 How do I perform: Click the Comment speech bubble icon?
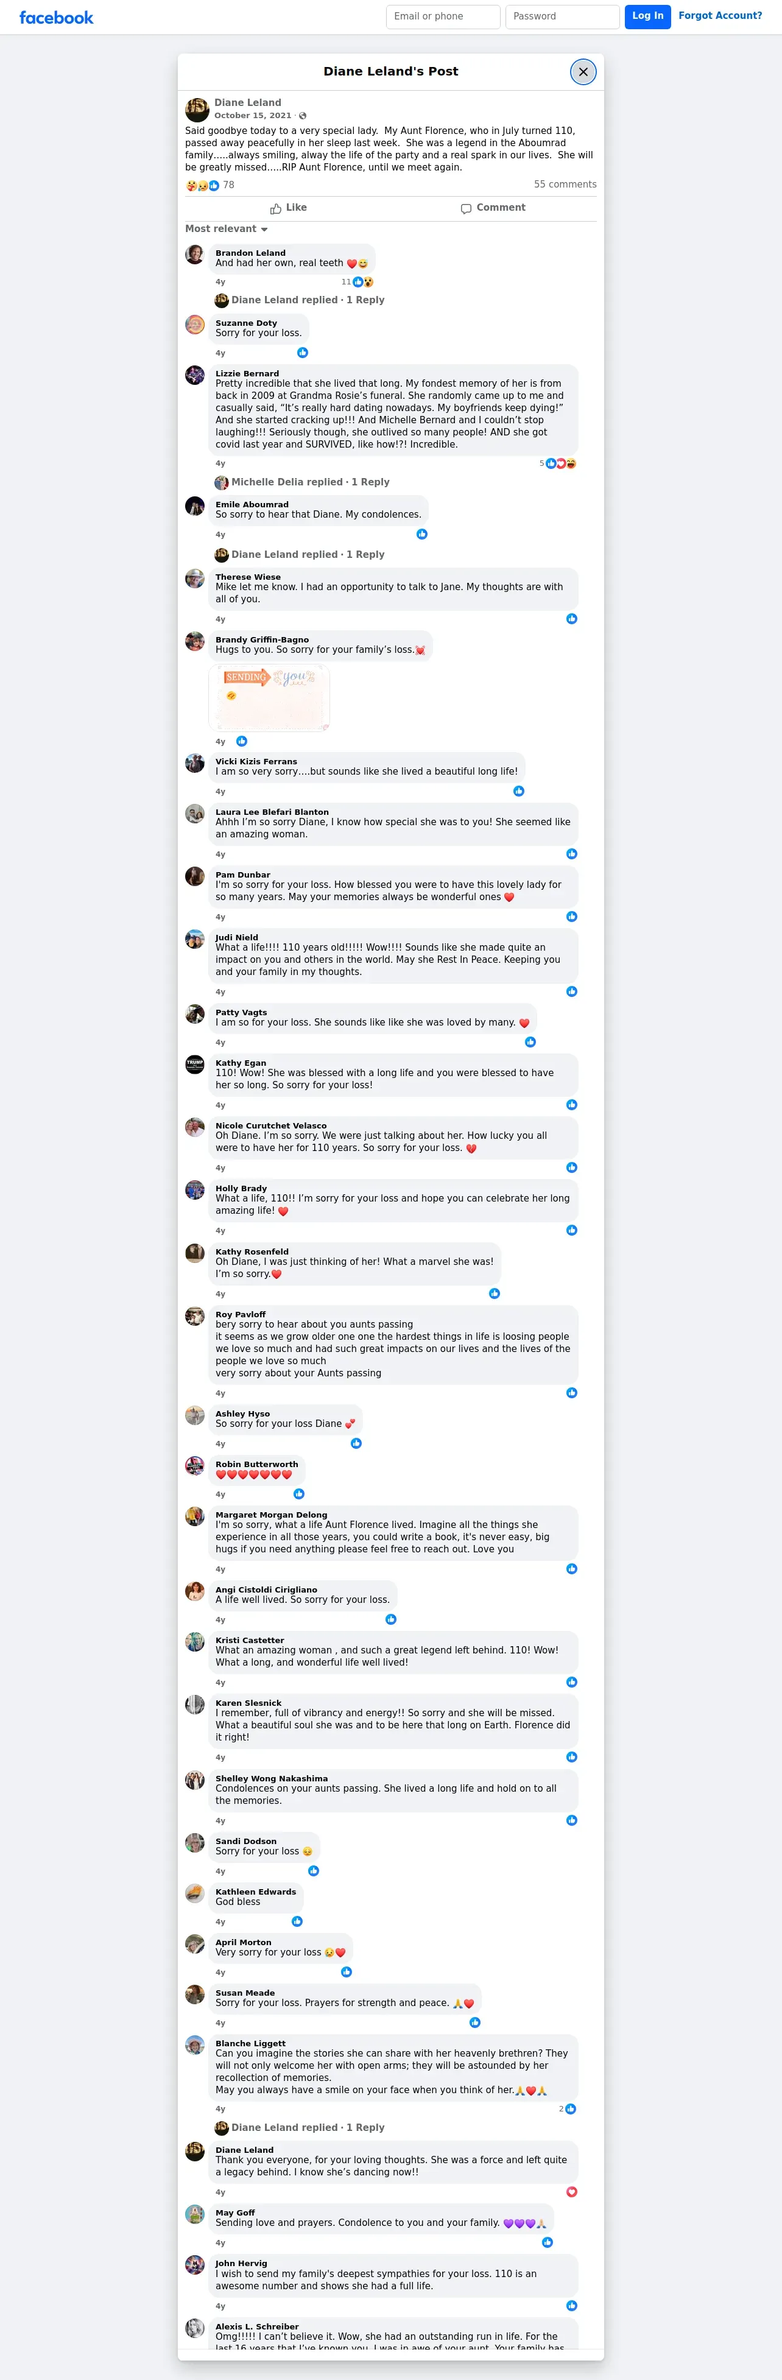coord(466,209)
